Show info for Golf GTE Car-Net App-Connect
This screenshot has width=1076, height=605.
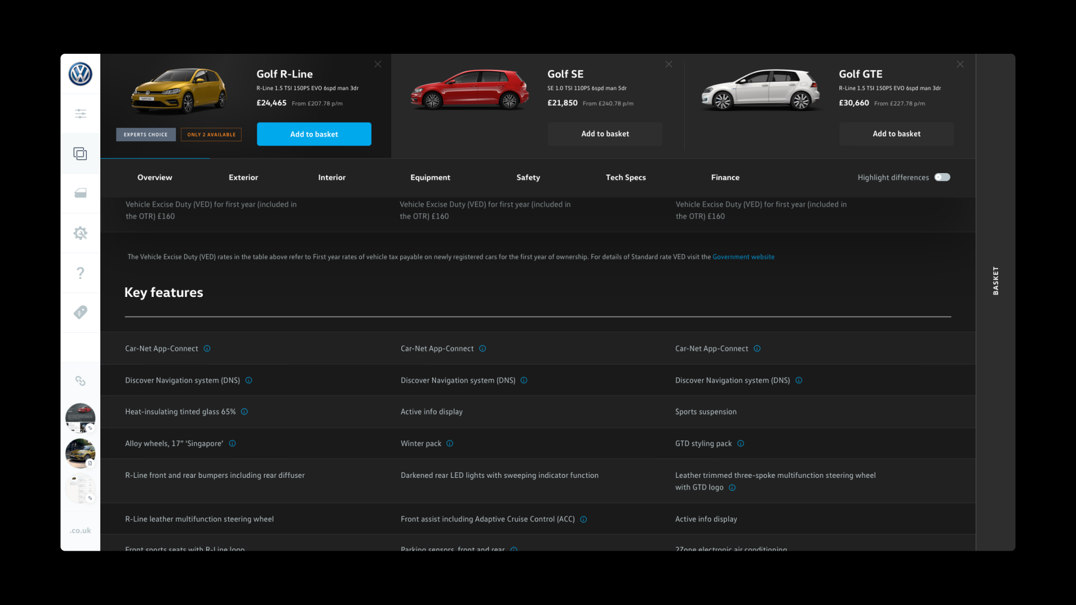click(757, 348)
